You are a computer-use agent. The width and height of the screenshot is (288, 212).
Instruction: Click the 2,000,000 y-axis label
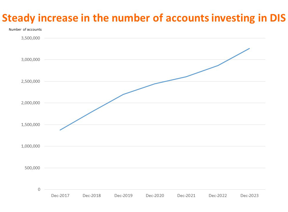[30, 103]
